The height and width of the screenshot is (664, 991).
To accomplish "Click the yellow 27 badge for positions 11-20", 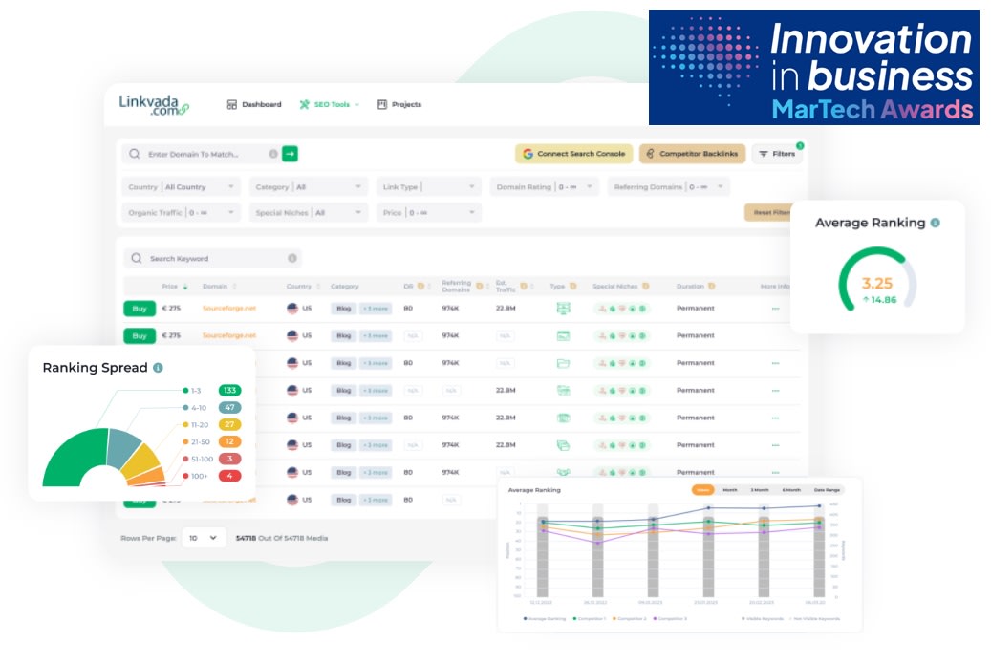I will tap(230, 424).
